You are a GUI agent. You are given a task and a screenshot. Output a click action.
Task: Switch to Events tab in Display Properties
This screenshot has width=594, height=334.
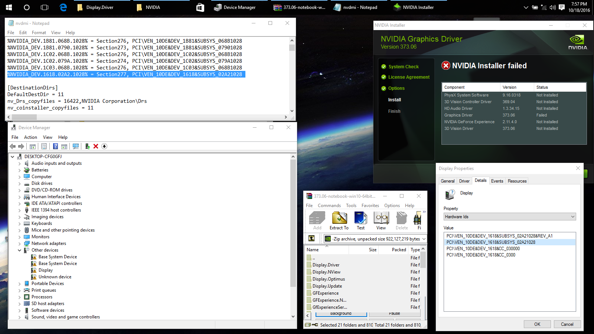coord(497,181)
